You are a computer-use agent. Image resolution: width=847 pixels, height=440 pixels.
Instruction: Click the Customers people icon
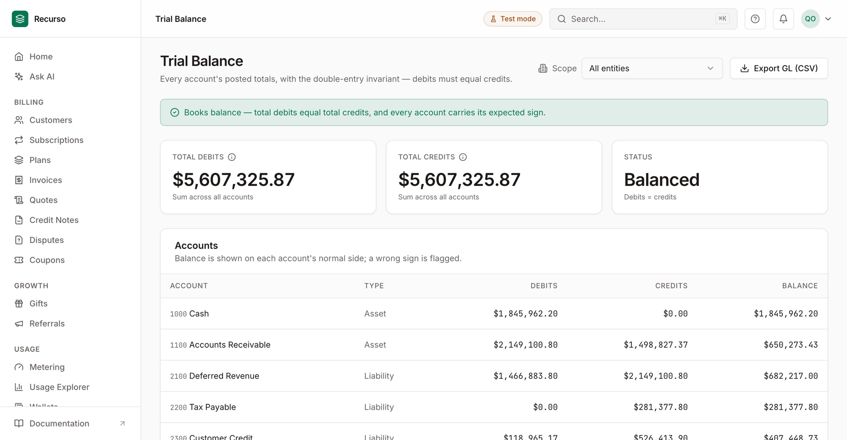point(19,120)
